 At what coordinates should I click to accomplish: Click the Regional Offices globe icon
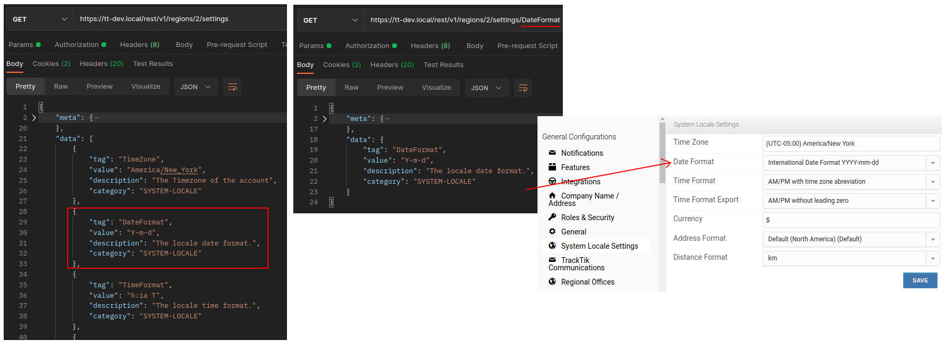(552, 281)
